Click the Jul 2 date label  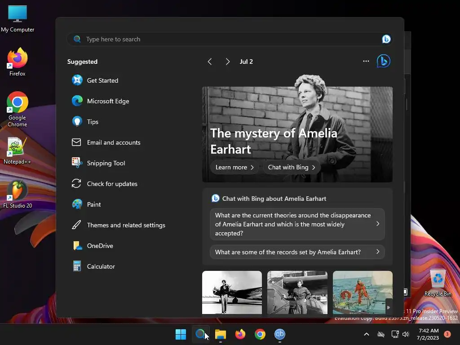246,62
